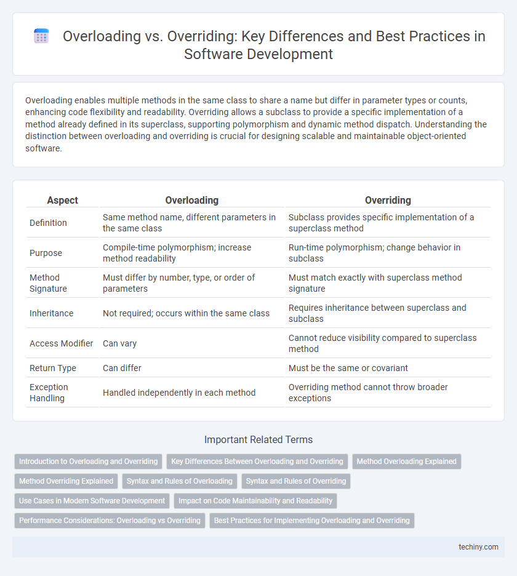Click 'Requires inheritance between superclass and subclass' cell
This screenshot has height=576, width=517.
coord(388,313)
